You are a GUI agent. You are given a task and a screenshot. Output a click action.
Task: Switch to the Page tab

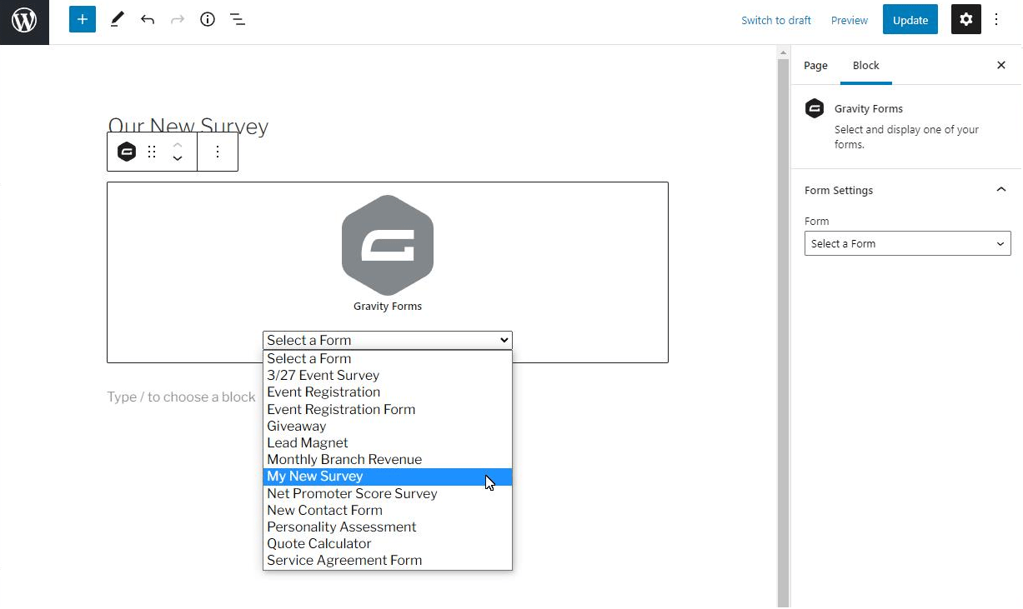tap(815, 65)
